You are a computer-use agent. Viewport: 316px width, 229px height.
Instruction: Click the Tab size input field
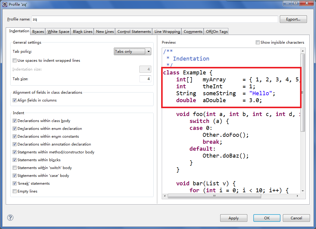pos(145,79)
